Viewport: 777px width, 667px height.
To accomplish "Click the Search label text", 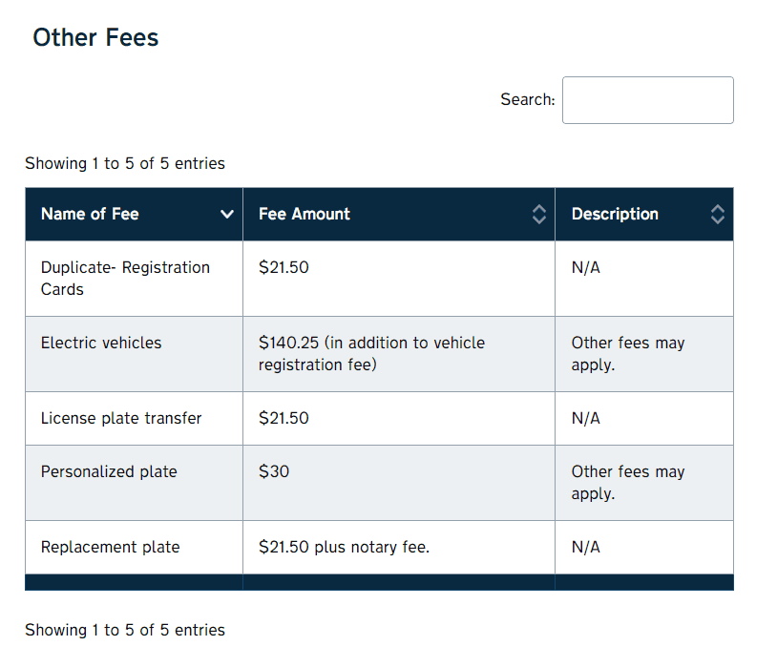I will [527, 99].
